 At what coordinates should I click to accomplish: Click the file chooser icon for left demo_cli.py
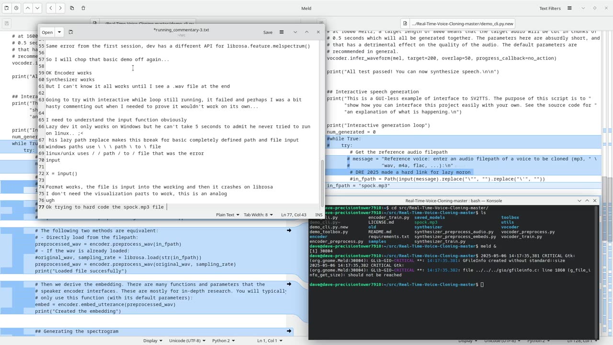point(96,23)
